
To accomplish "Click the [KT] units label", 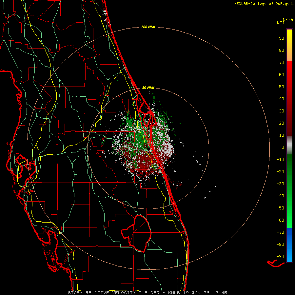I will point(280,23).
